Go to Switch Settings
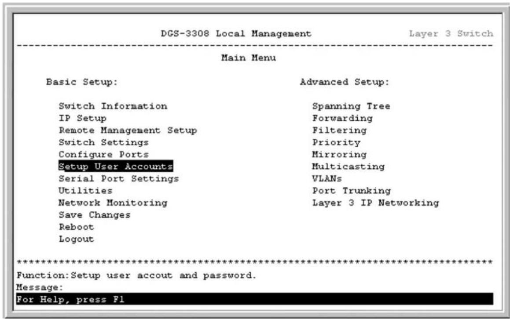The width and height of the screenshot is (510, 319). point(104,142)
